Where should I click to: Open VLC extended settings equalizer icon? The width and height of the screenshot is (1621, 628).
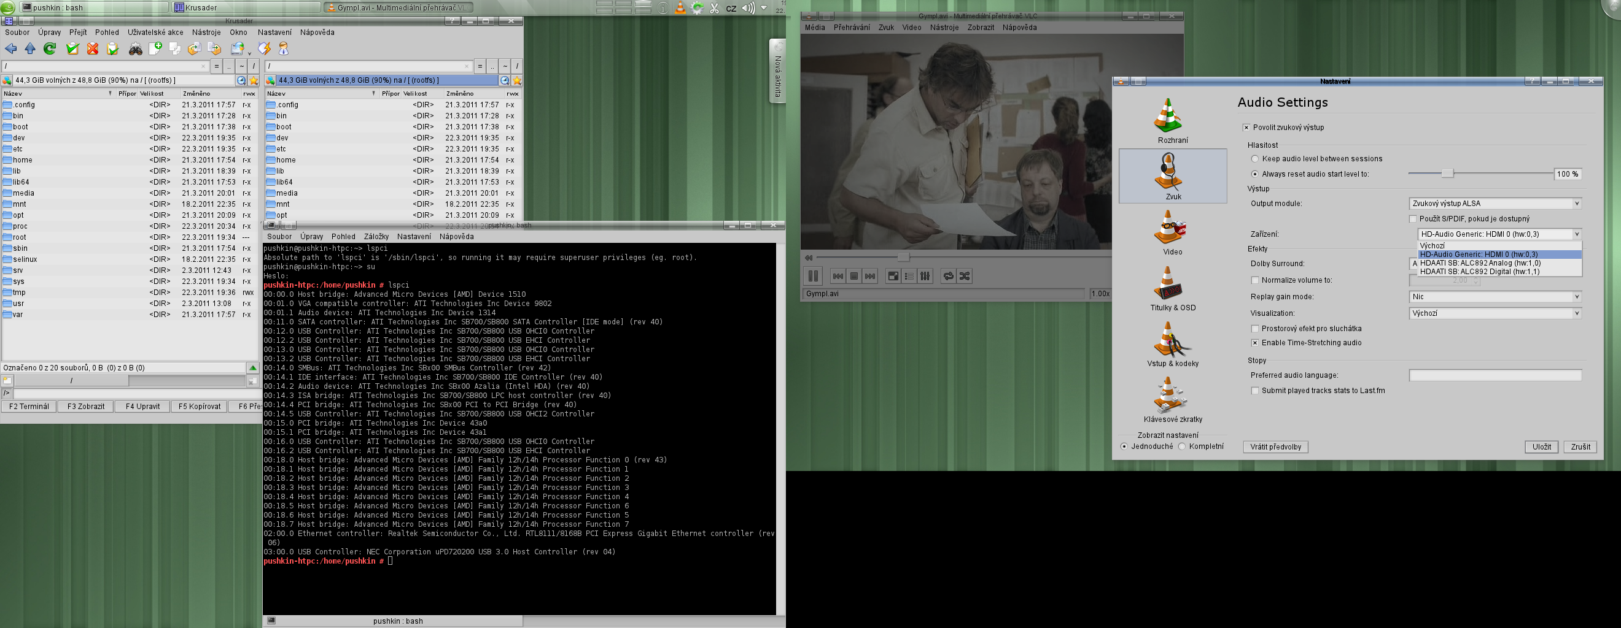[x=925, y=276]
